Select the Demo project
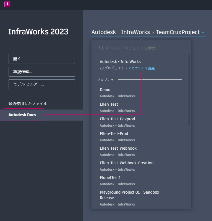 point(105,90)
